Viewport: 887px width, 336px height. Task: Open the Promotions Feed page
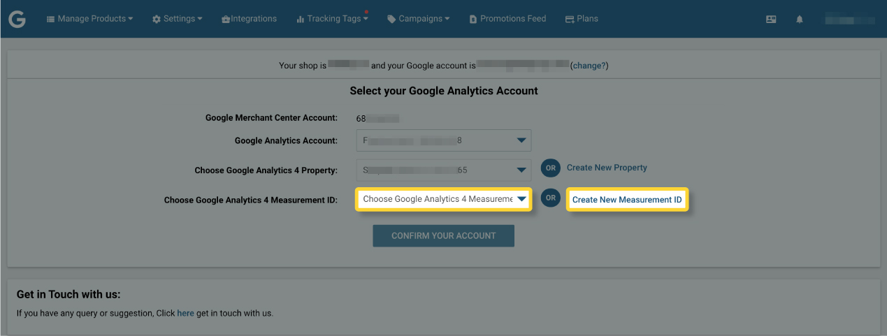507,19
